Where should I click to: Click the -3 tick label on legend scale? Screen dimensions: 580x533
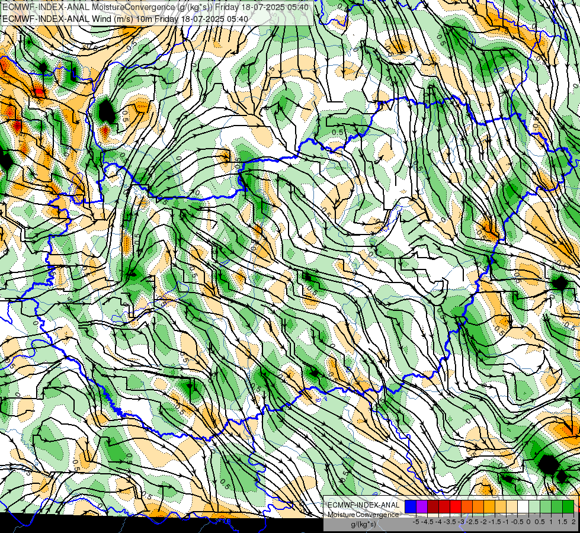[x=461, y=522]
